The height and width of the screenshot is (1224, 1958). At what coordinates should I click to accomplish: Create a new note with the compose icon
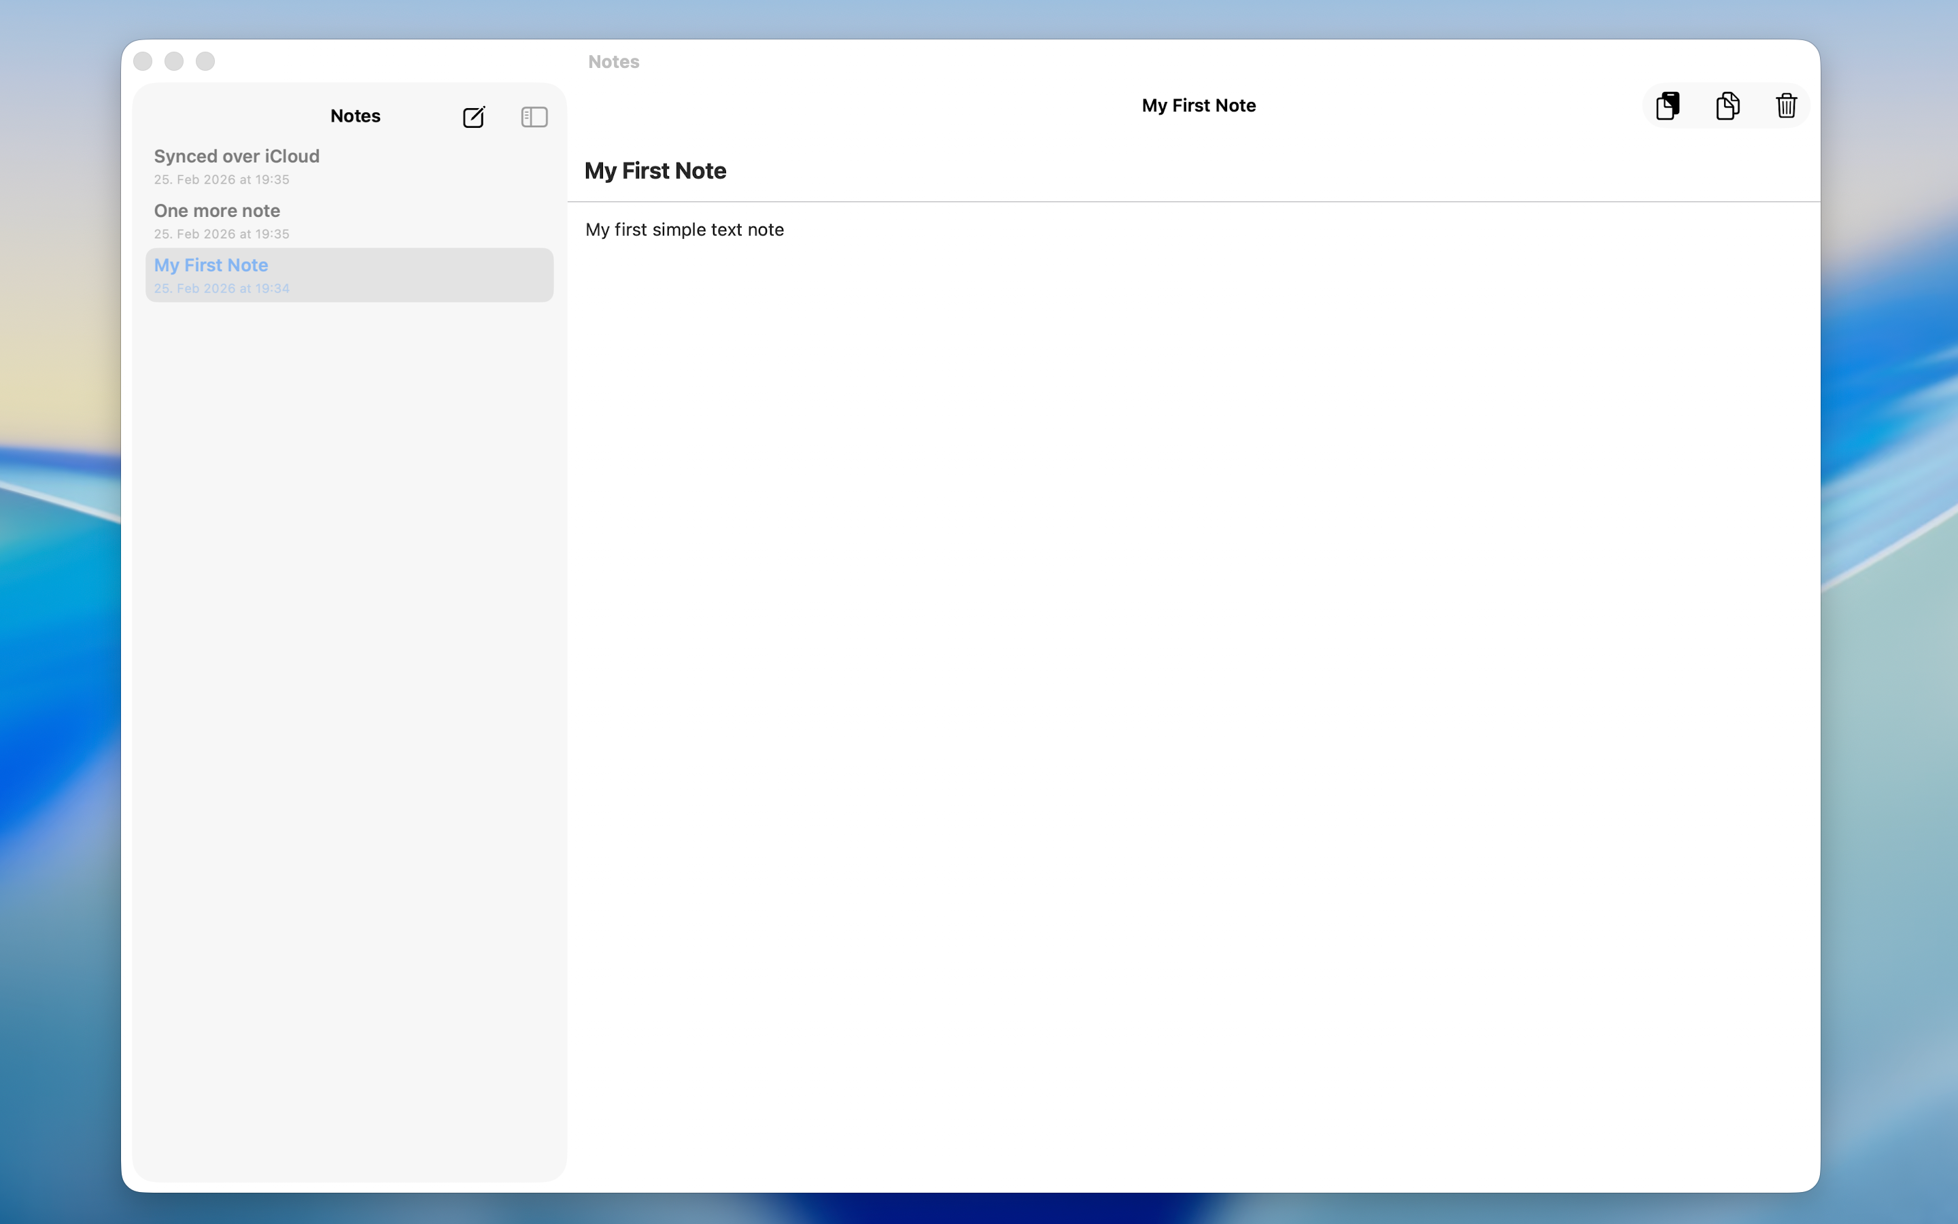point(474,116)
